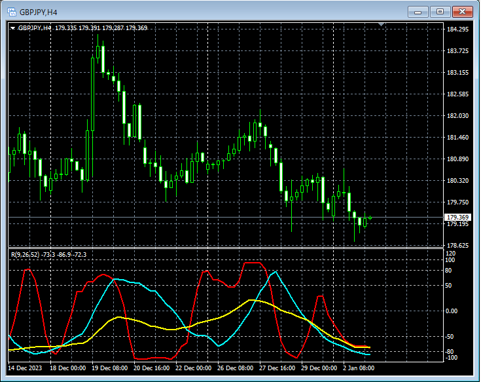Click the current price label 179.369
The image size is (481, 382).
pyautogui.click(x=457, y=218)
